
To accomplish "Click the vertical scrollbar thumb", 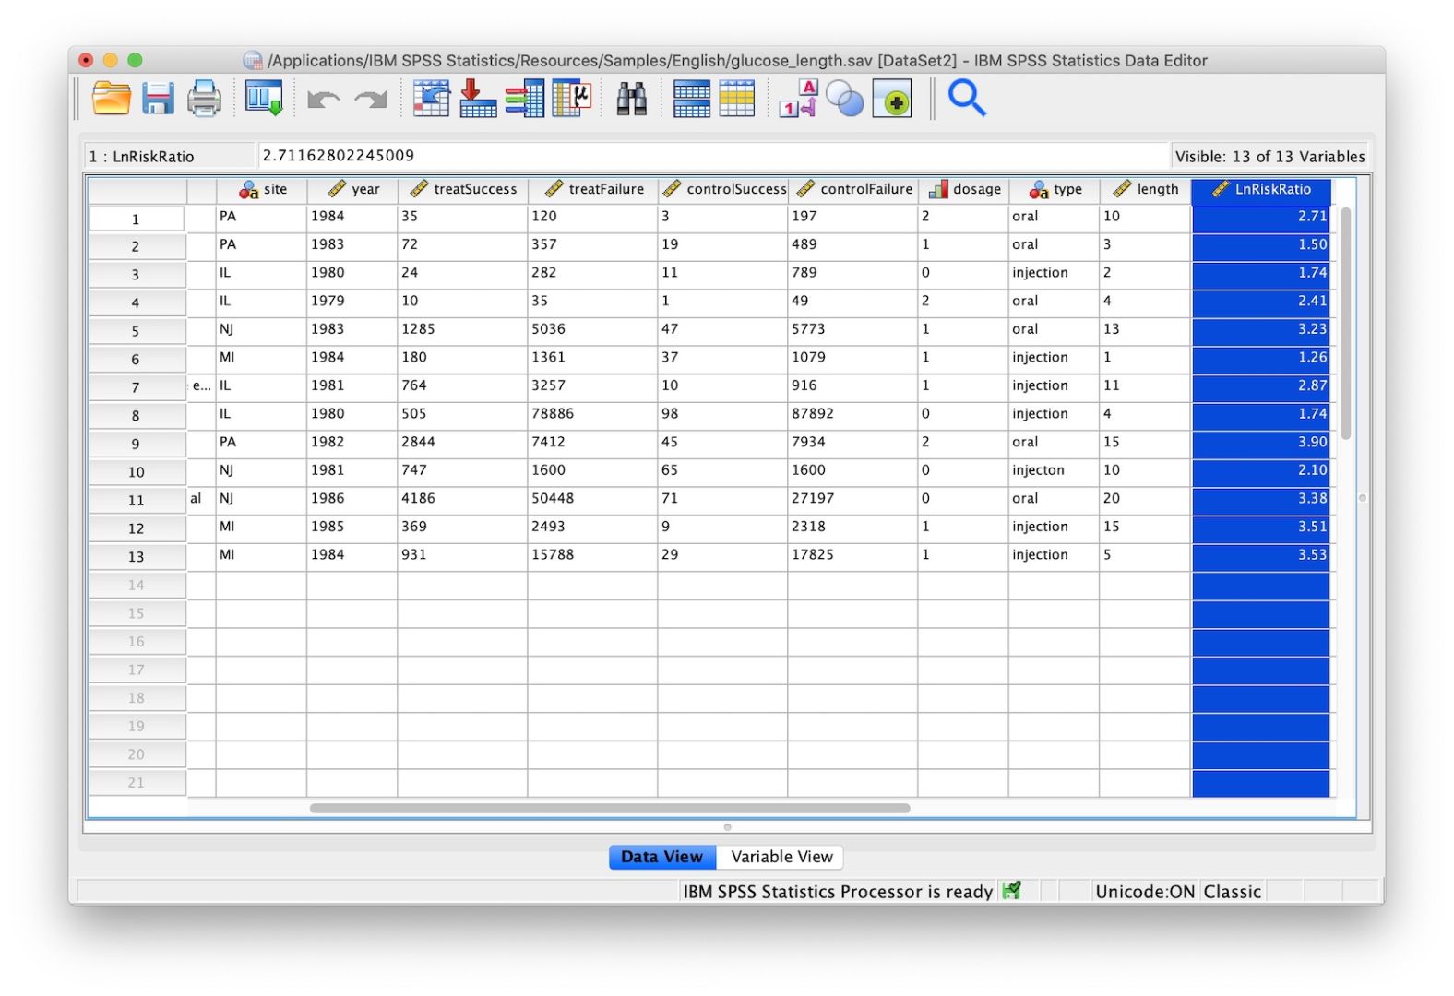I will click(x=1345, y=323).
